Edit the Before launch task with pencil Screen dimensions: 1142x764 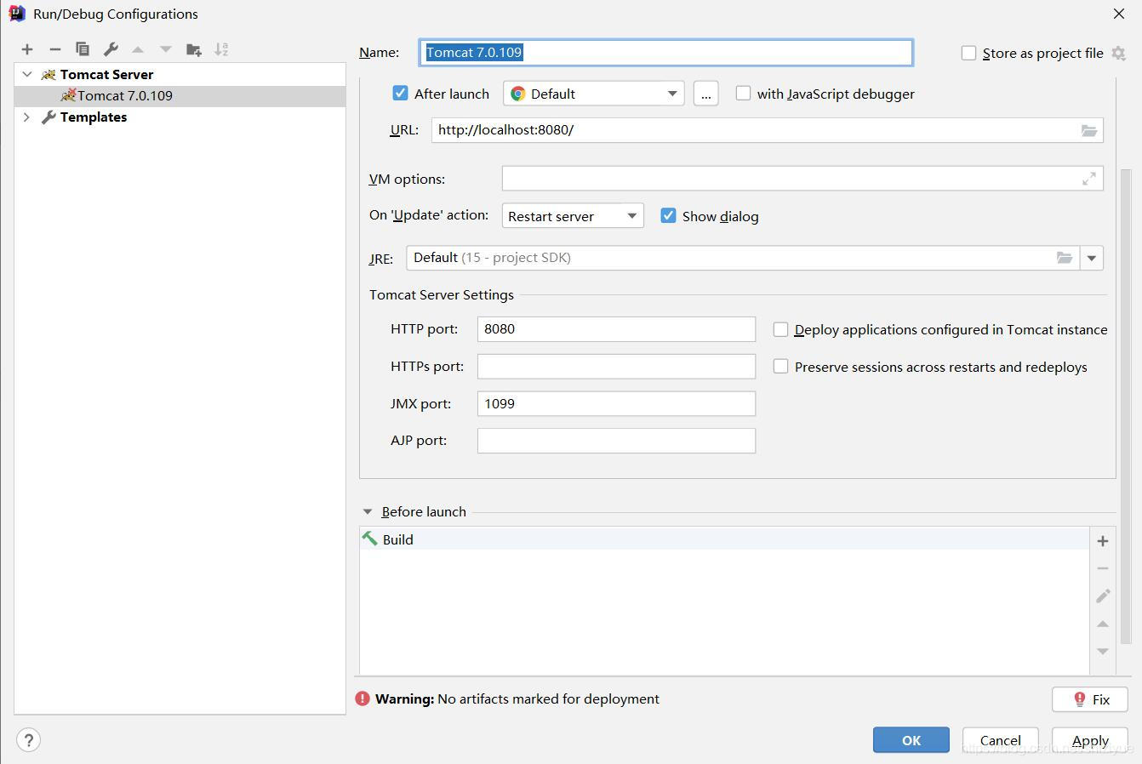point(1103,596)
